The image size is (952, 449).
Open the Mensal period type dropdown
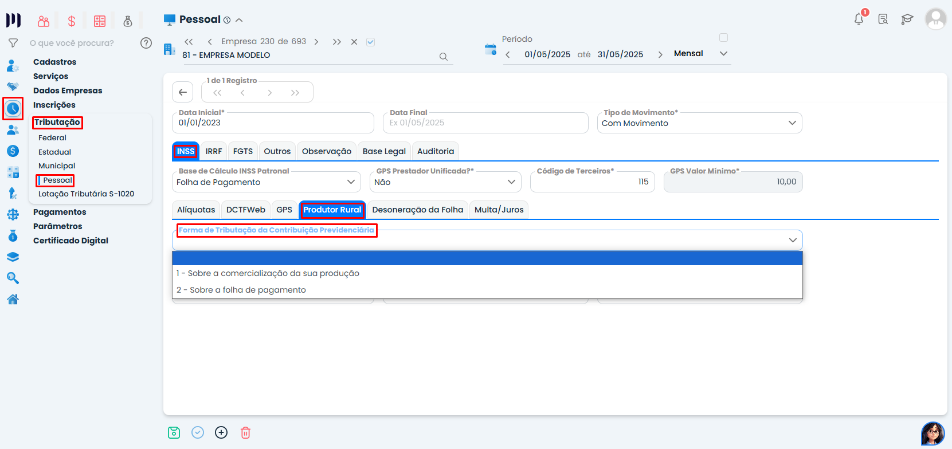(723, 54)
